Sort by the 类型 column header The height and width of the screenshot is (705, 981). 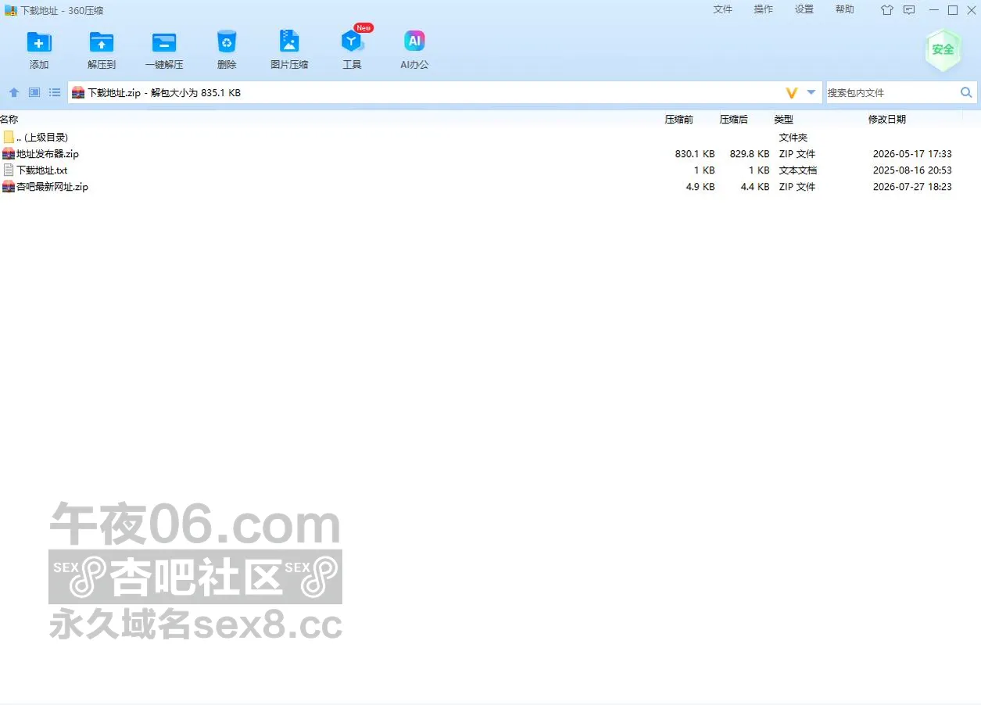[x=784, y=120]
